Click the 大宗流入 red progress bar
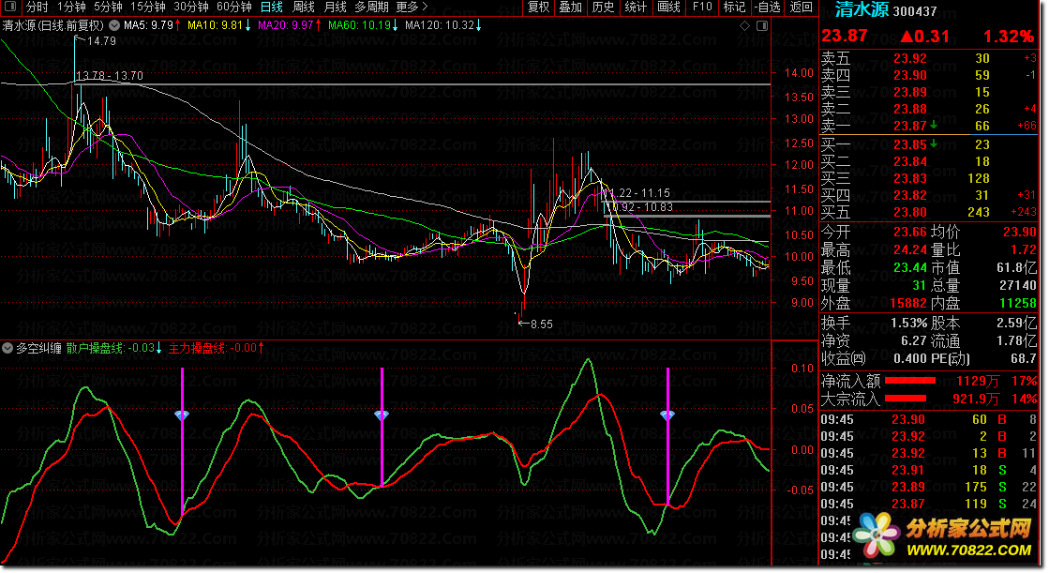Image resolution: width=1049 pixels, height=573 pixels. (906, 399)
